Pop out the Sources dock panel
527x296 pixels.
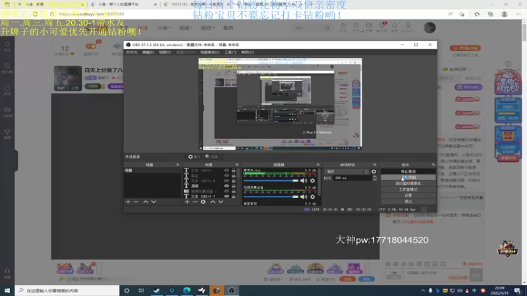point(237,165)
